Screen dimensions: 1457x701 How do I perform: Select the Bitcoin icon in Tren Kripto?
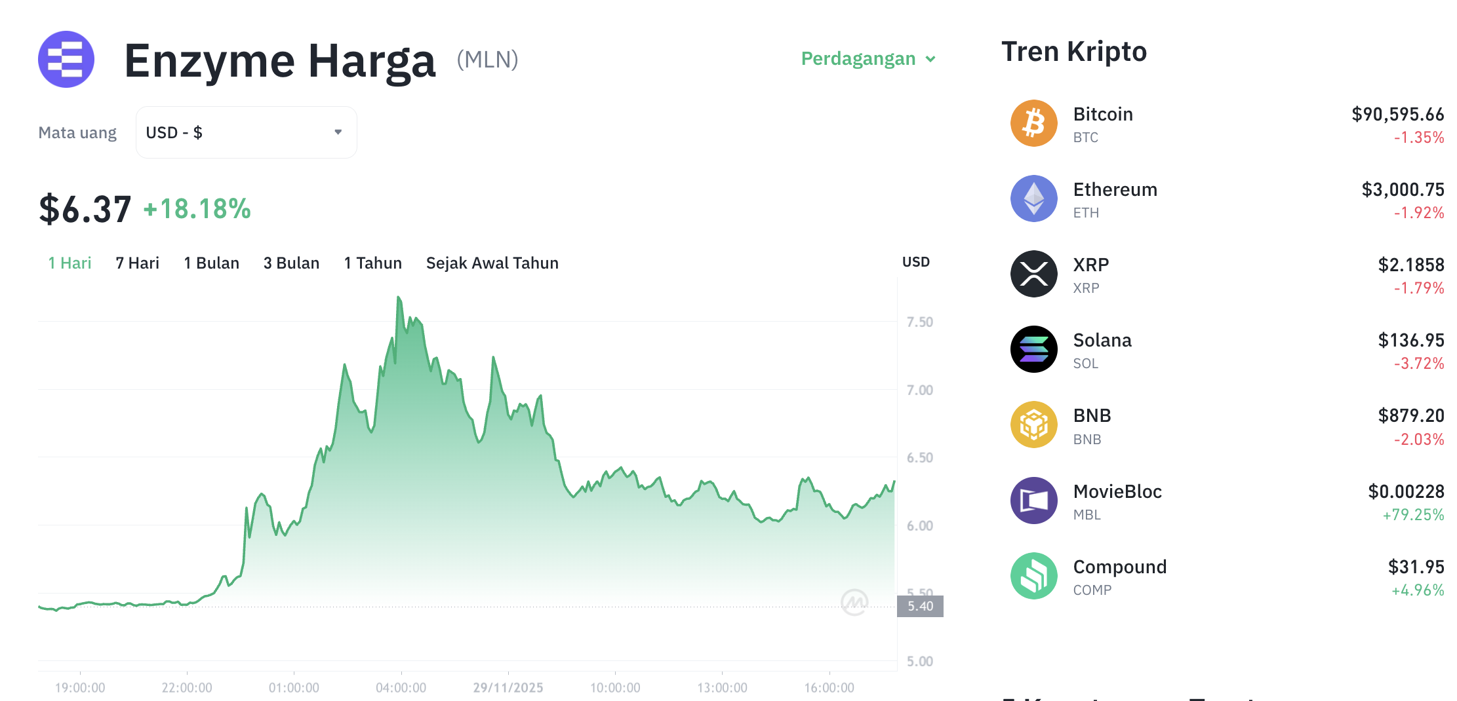click(x=1034, y=123)
